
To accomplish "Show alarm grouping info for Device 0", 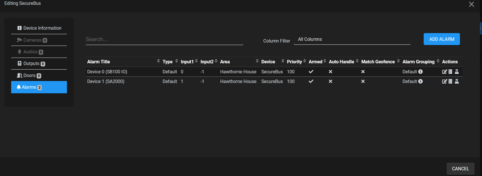I will tap(420, 72).
